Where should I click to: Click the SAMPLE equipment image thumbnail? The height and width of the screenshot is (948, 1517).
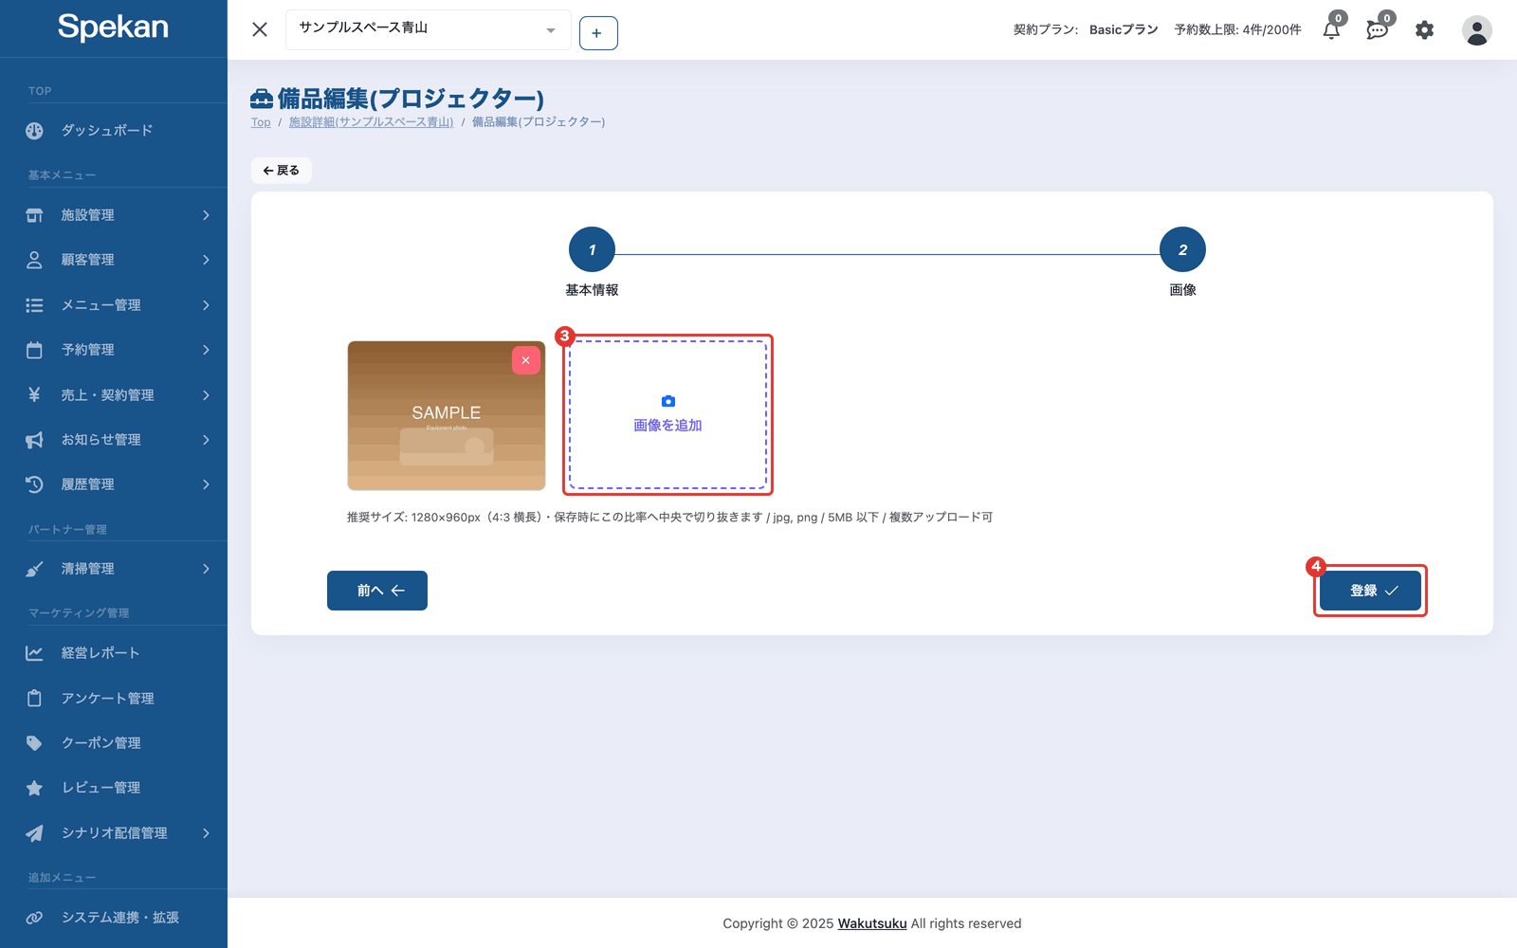coord(447,415)
